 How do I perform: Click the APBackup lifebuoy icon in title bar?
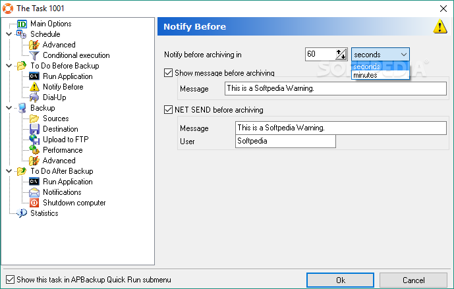(x=8, y=9)
